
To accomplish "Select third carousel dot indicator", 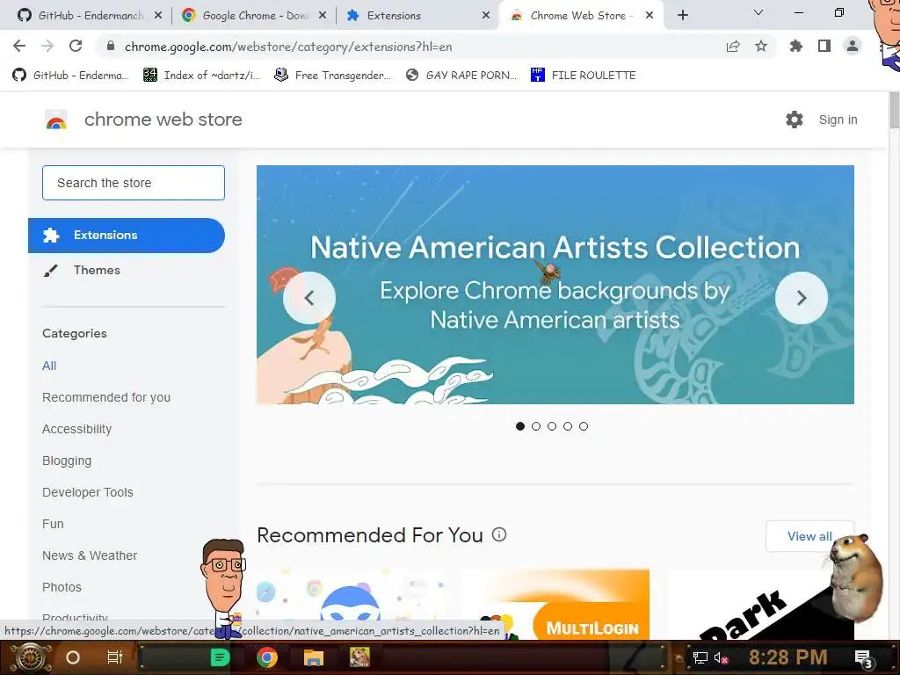I will (552, 426).
